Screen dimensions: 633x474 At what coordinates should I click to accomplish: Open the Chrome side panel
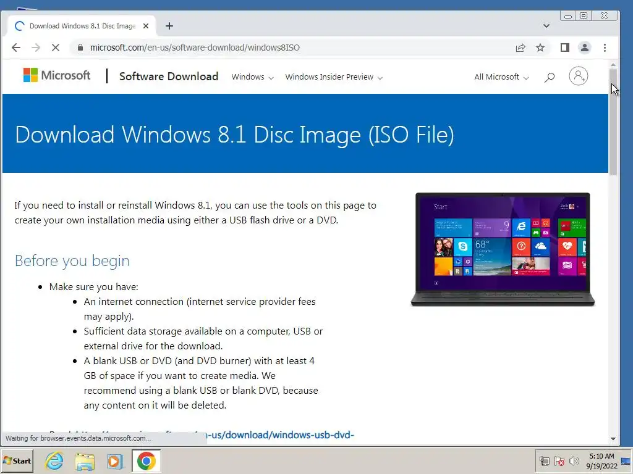[565, 48]
